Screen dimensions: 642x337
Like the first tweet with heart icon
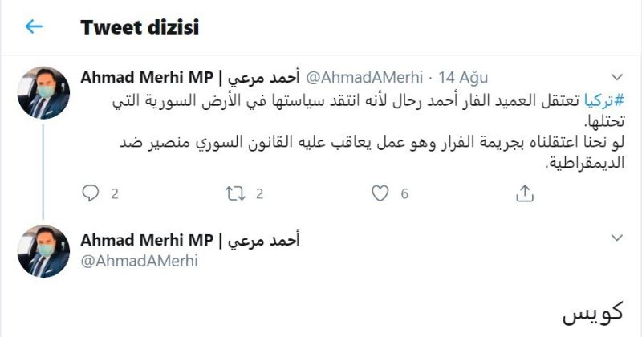381,193
